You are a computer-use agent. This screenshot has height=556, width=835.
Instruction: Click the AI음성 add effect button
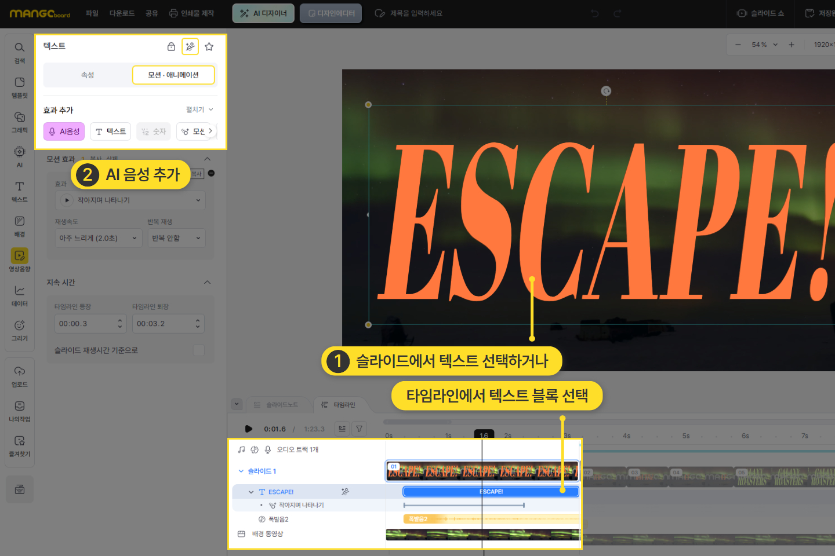64,131
